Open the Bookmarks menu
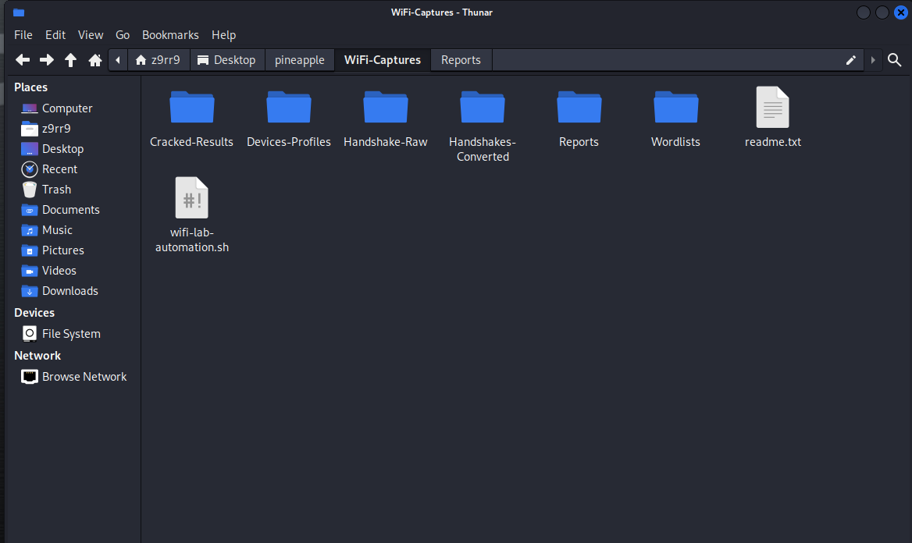Image resolution: width=912 pixels, height=543 pixels. tap(170, 34)
